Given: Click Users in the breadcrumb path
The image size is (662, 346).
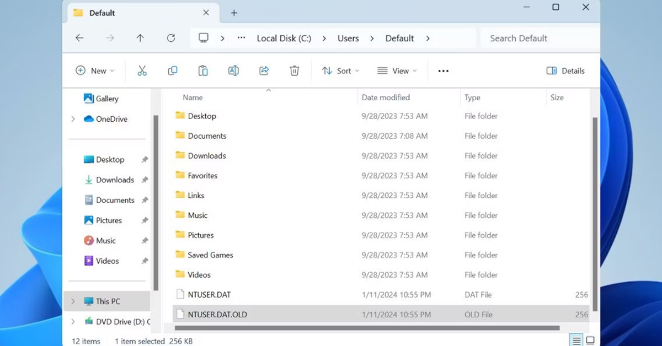Looking at the screenshot, I should [x=348, y=38].
